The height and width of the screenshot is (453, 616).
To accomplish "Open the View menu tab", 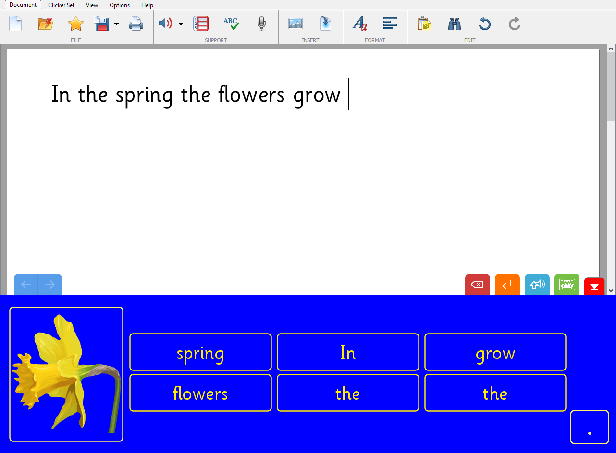I will [92, 5].
